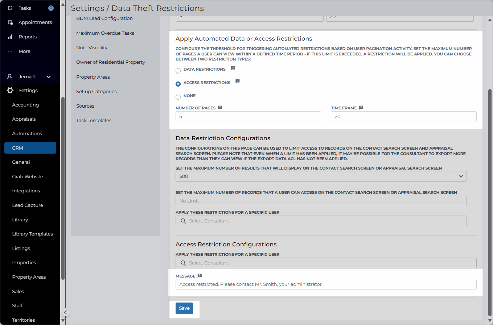Image resolution: width=493 pixels, height=325 pixels.
Task: Open Task Templates link
Action: click(94, 121)
